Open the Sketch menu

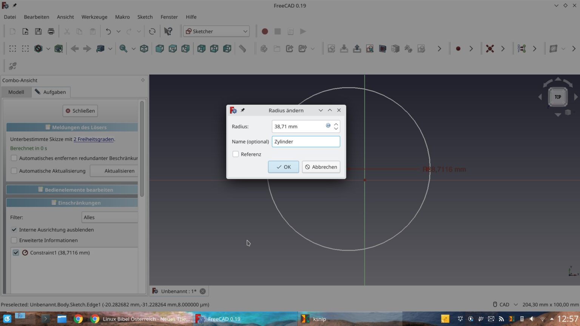(145, 17)
